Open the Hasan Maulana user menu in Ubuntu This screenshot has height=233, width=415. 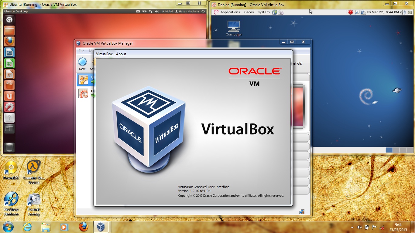pos(187,11)
